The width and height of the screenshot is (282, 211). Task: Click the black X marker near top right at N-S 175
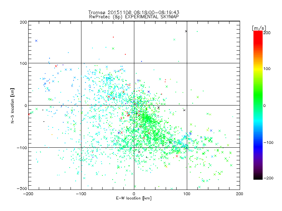[x=186, y=31]
